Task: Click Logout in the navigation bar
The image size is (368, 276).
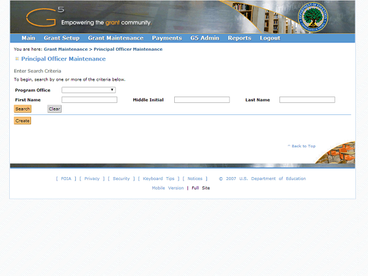Action: (270, 38)
